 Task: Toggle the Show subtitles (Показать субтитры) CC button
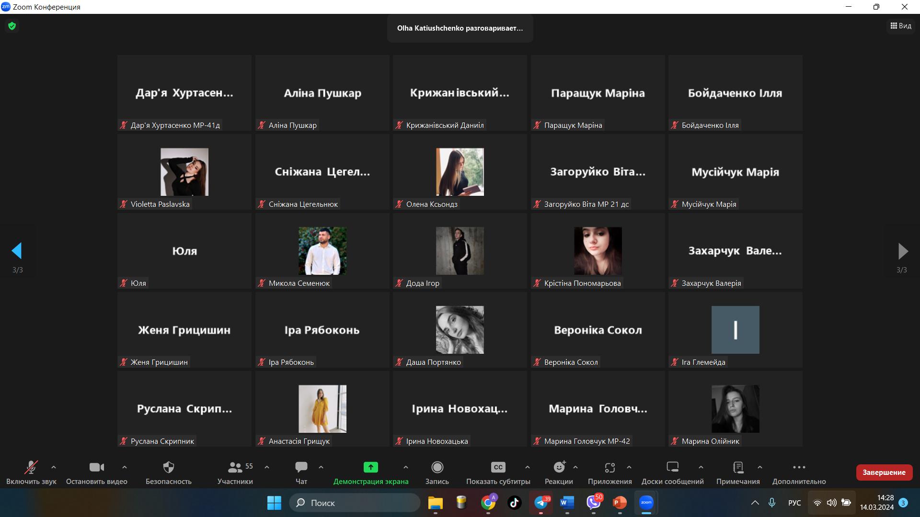[x=498, y=467]
